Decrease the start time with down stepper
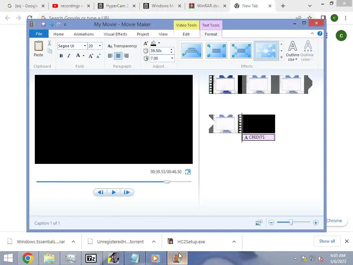The height and width of the screenshot is (265, 353). pyautogui.click(x=172, y=52)
